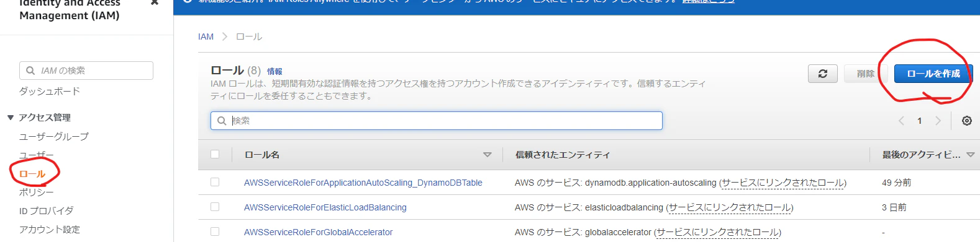
Task: Open the table settings gear
Action: [x=967, y=121]
